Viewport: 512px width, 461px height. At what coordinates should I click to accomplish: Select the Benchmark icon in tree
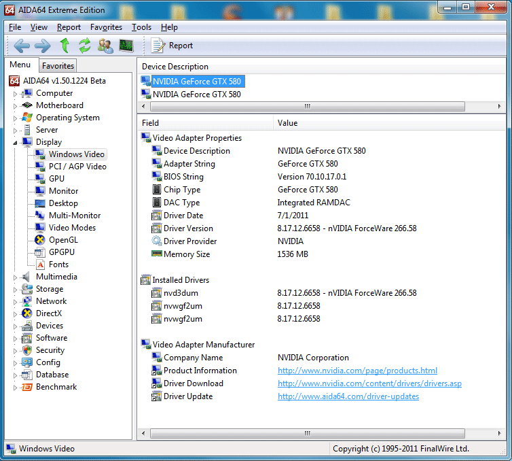(26, 387)
